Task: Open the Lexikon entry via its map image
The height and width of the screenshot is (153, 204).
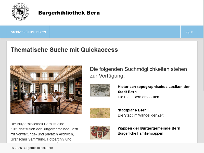Action: [100, 91]
